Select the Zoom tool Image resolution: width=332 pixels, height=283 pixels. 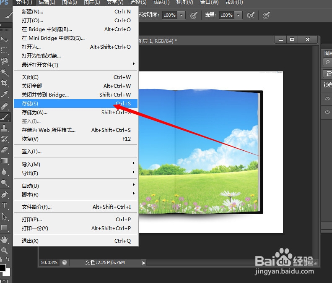point(4,251)
